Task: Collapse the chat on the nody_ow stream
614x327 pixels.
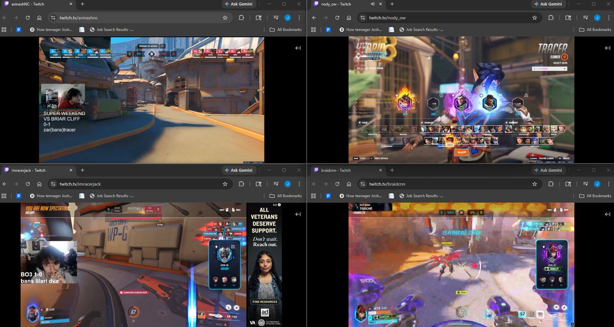Action: point(607,48)
